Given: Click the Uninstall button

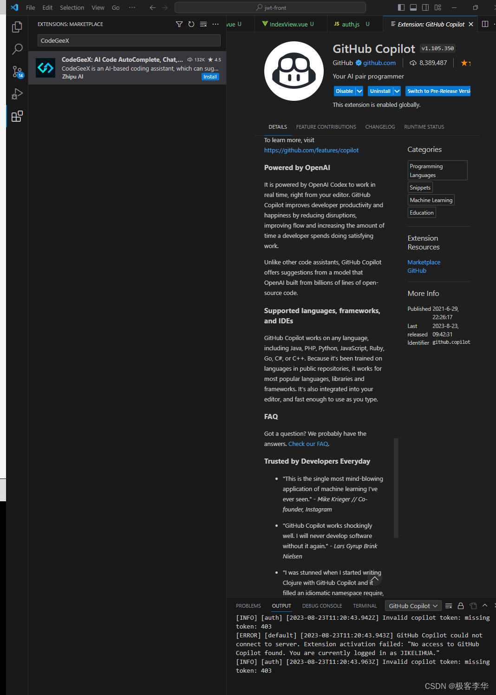Looking at the screenshot, I should (x=380, y=91).
